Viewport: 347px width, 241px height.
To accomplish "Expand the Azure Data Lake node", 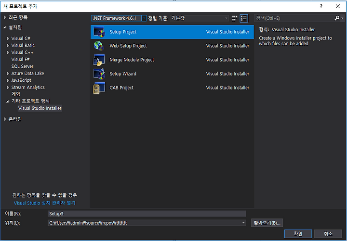I will point(8,74).
